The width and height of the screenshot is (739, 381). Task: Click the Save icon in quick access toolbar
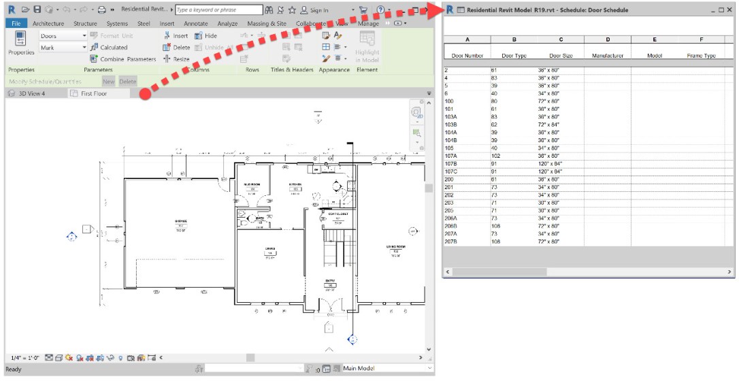click(x=37, y=10)
